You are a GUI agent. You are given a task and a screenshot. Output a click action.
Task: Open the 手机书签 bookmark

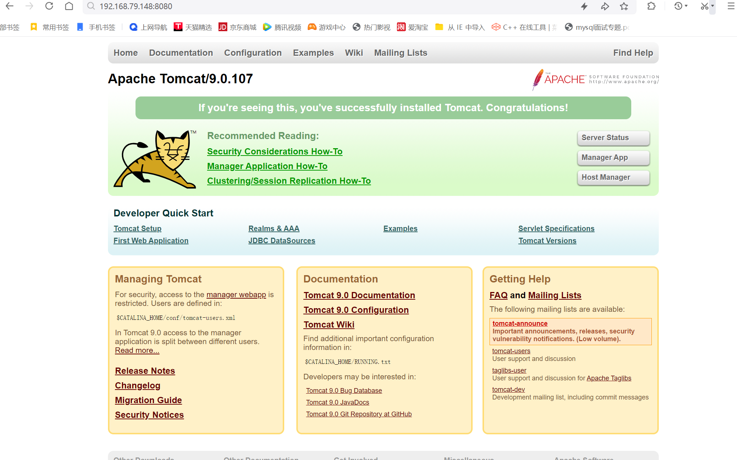click(x=96, y=27)
